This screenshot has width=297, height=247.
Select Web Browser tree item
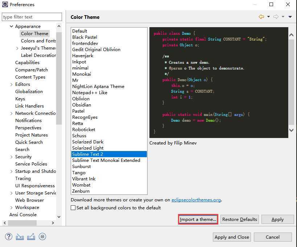[x=29, y=200]
